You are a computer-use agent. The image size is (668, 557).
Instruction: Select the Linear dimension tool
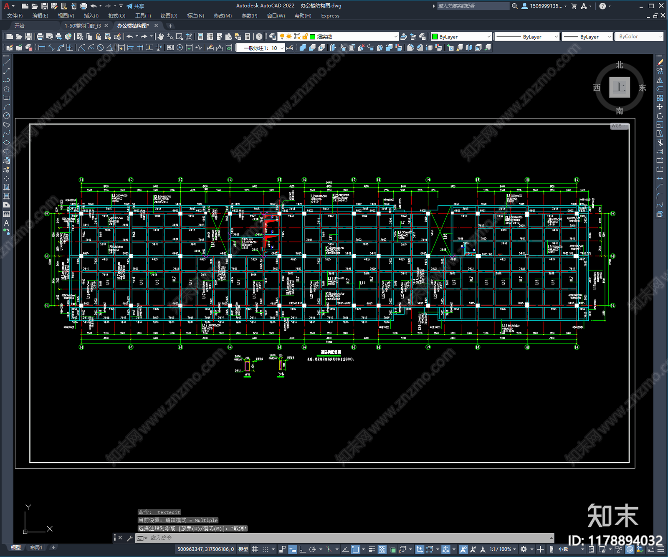click(x=42, y=48)
